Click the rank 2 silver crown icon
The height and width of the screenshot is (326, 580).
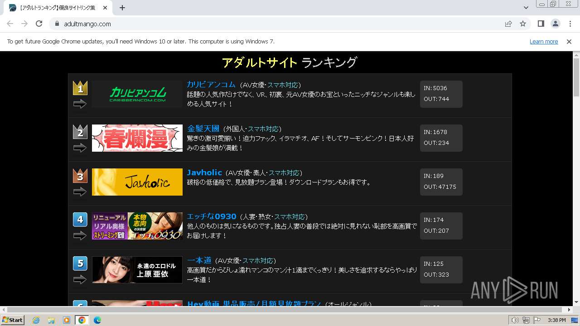pyautogui.click(x=80, y=132)
